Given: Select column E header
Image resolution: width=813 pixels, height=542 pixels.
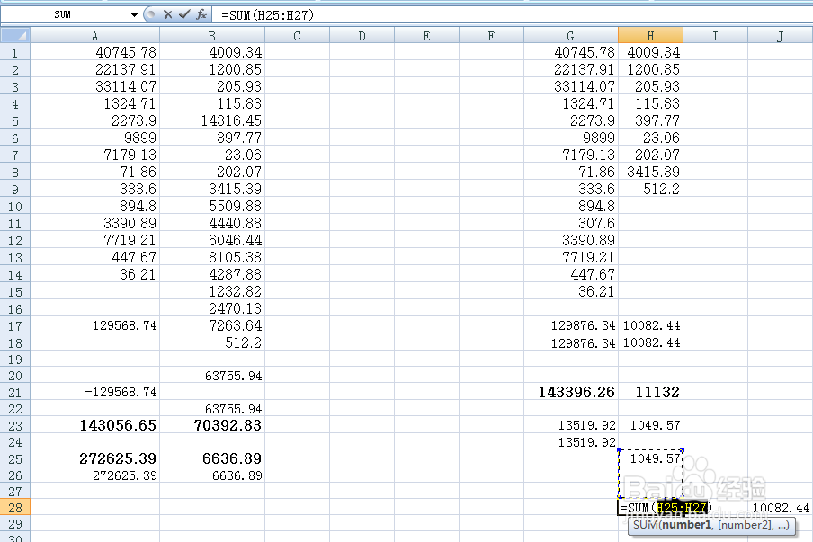Looking at the screenshot, I should [x=426, y=36].
